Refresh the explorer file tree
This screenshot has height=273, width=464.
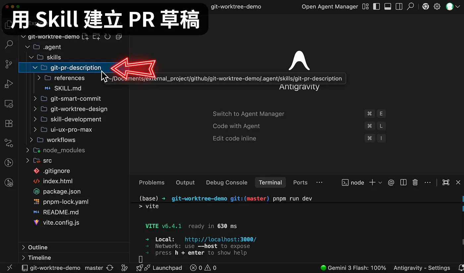pos(107,37)
